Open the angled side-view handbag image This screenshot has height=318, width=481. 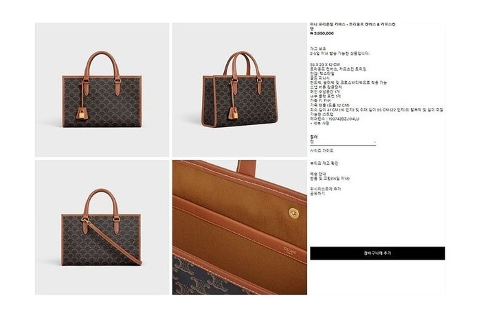[239, 89]
